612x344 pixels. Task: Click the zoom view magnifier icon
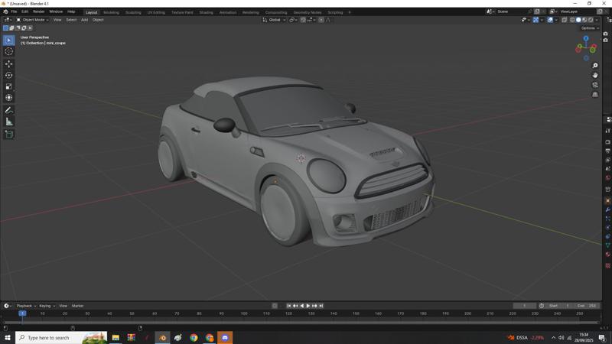[x=595, y=66]
